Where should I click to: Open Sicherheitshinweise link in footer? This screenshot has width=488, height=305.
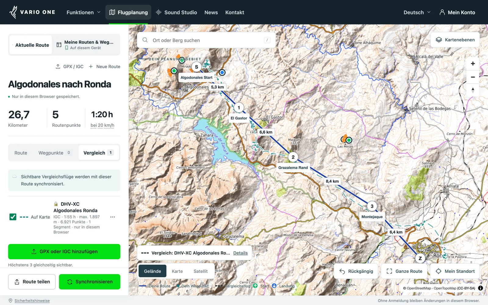[32, 301]
